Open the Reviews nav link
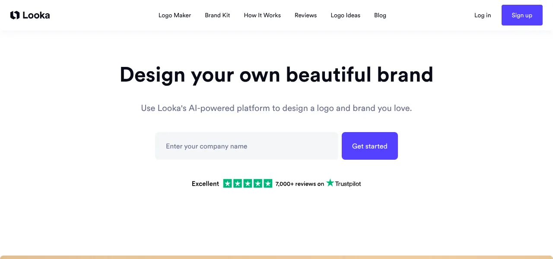The width and height of the screenshot is (553, 259). tap(305, 15)
